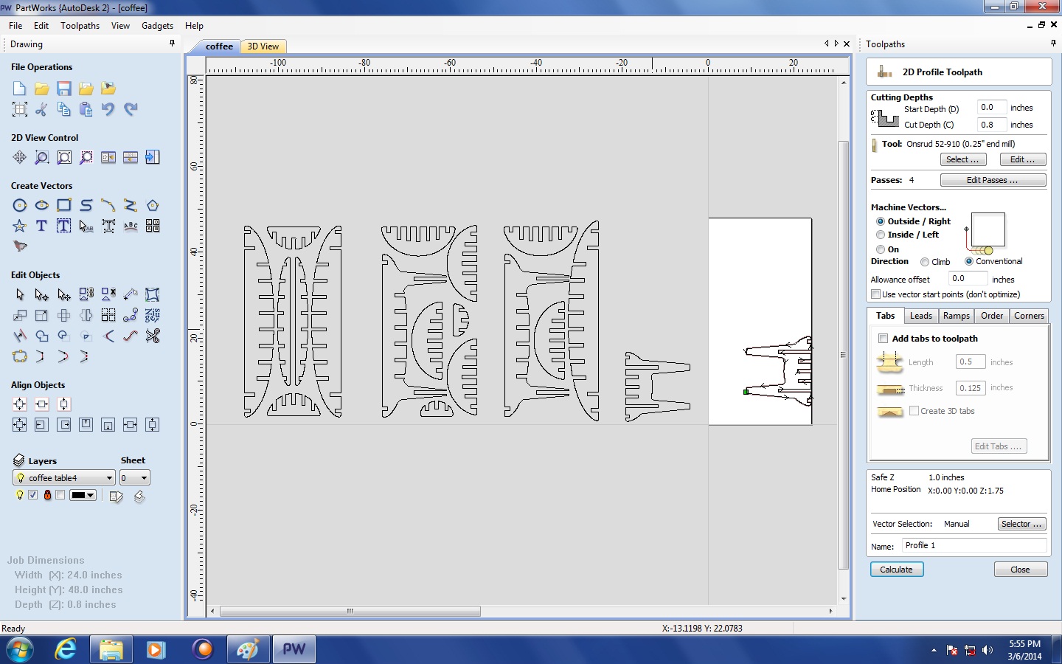Toggle the layer lock checkbox beside red padlock
The height and width of the screenshot is (664, 1062).
[60, 495]
